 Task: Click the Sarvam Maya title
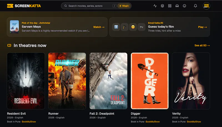(x=31, y=27)
